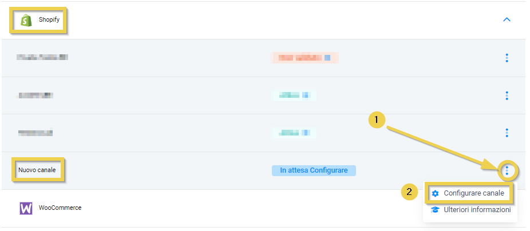The image size is (530, 231).
Task: Select the blurred channel name in the first row
Action: tap(42, 57)
